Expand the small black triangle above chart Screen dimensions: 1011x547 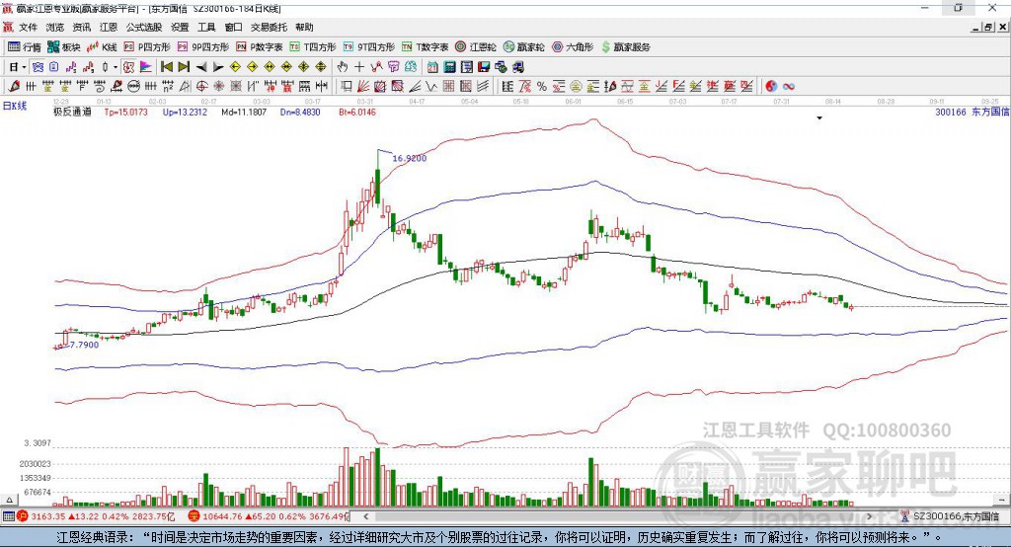[x=819, y=118]
